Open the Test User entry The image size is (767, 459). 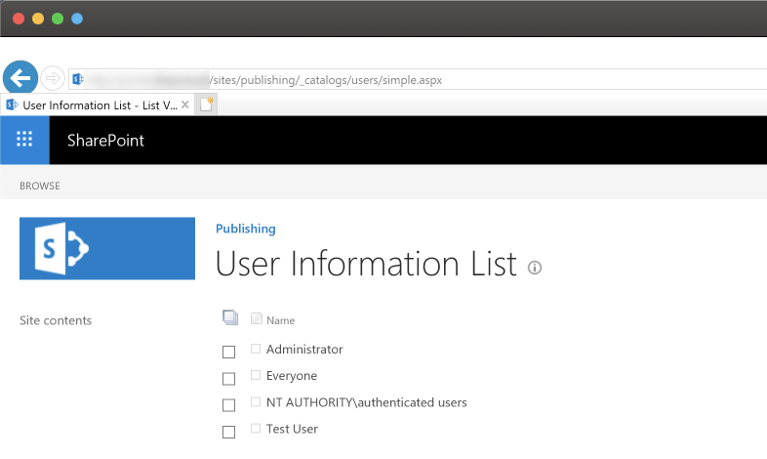292,429
